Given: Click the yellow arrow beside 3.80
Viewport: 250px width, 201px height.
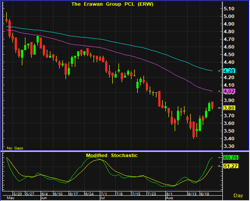Looking at the screenshot, I should coord(219,108).
